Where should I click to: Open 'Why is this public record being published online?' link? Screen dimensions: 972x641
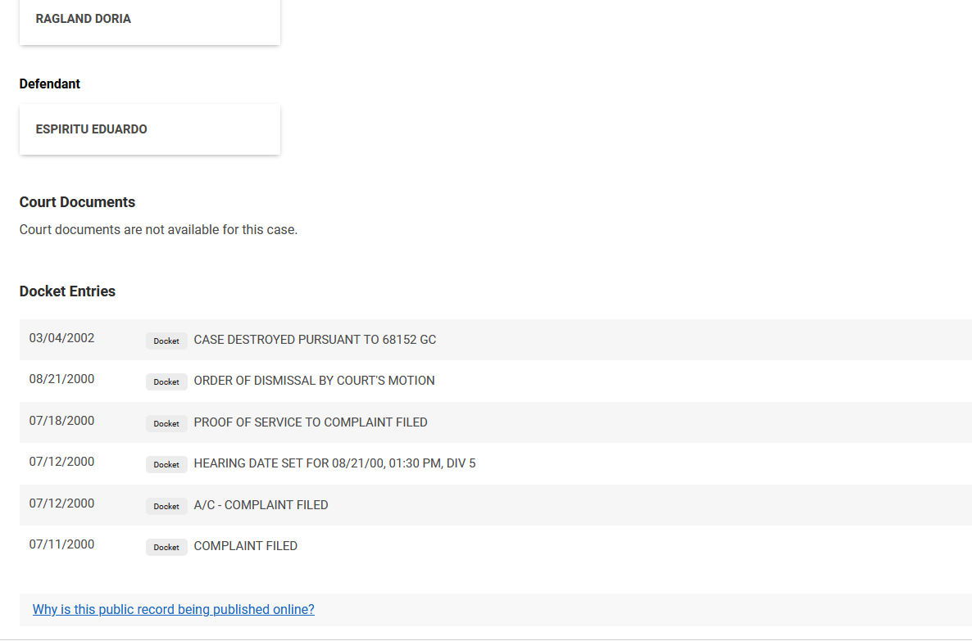tap(173, 610)
